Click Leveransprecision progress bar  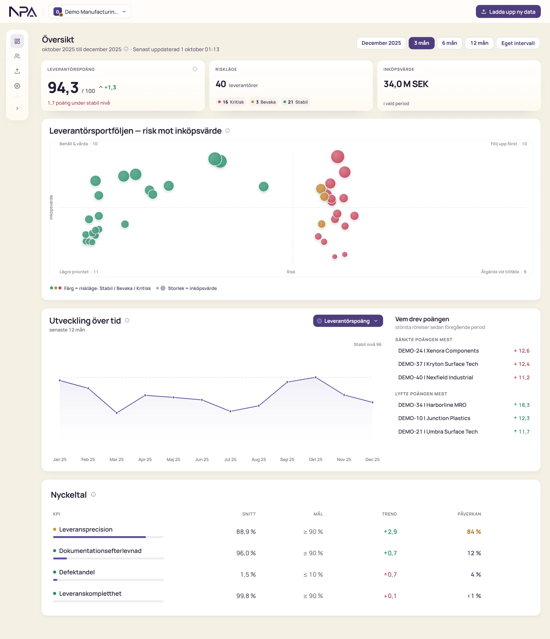point(108,537)
